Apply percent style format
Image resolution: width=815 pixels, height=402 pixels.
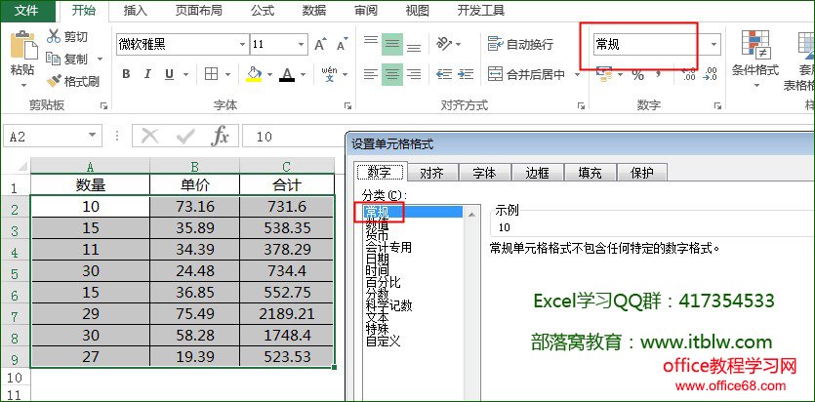pos(637,75)
